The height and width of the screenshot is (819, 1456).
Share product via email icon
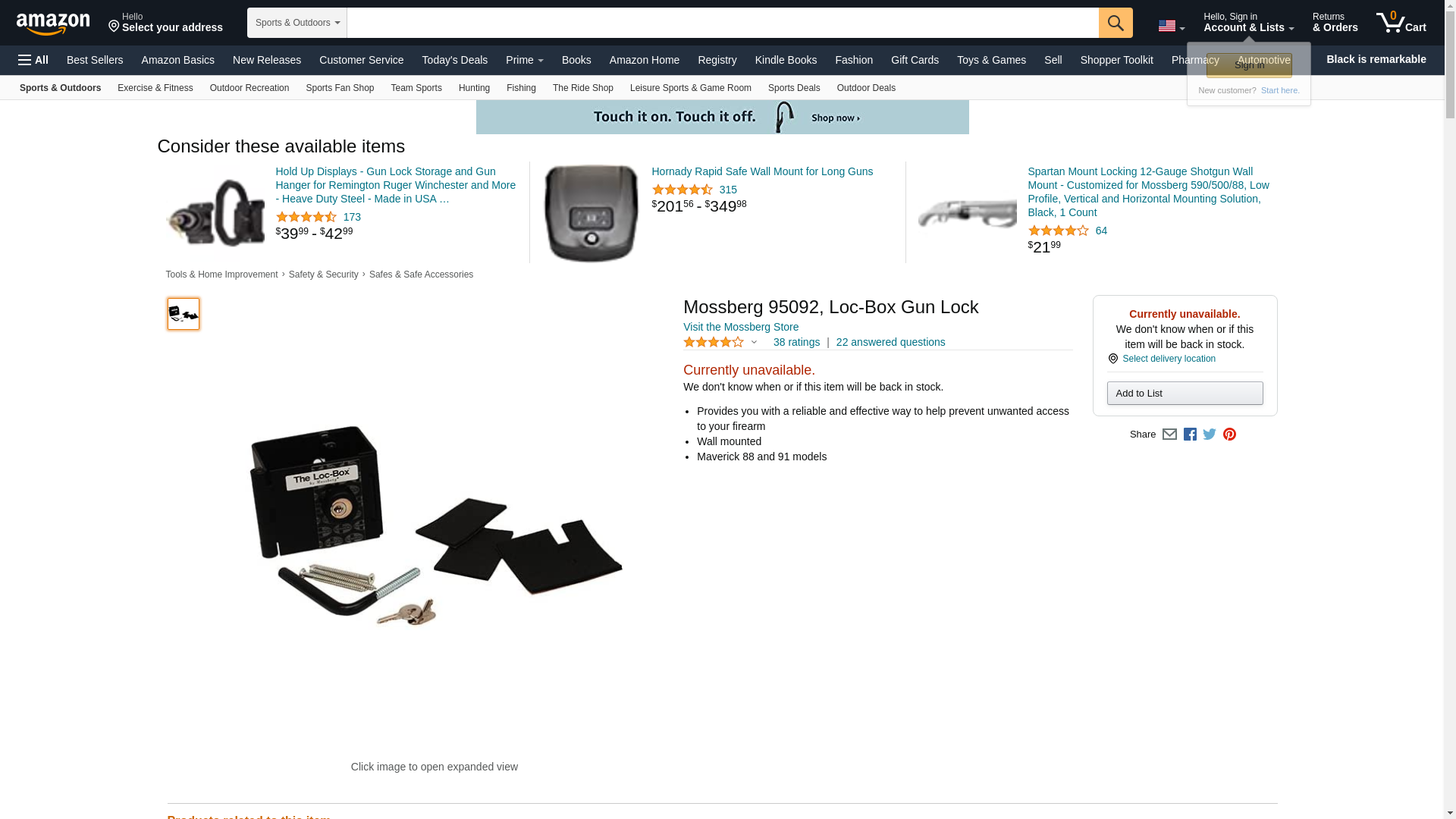click(x=1169, y=435)
